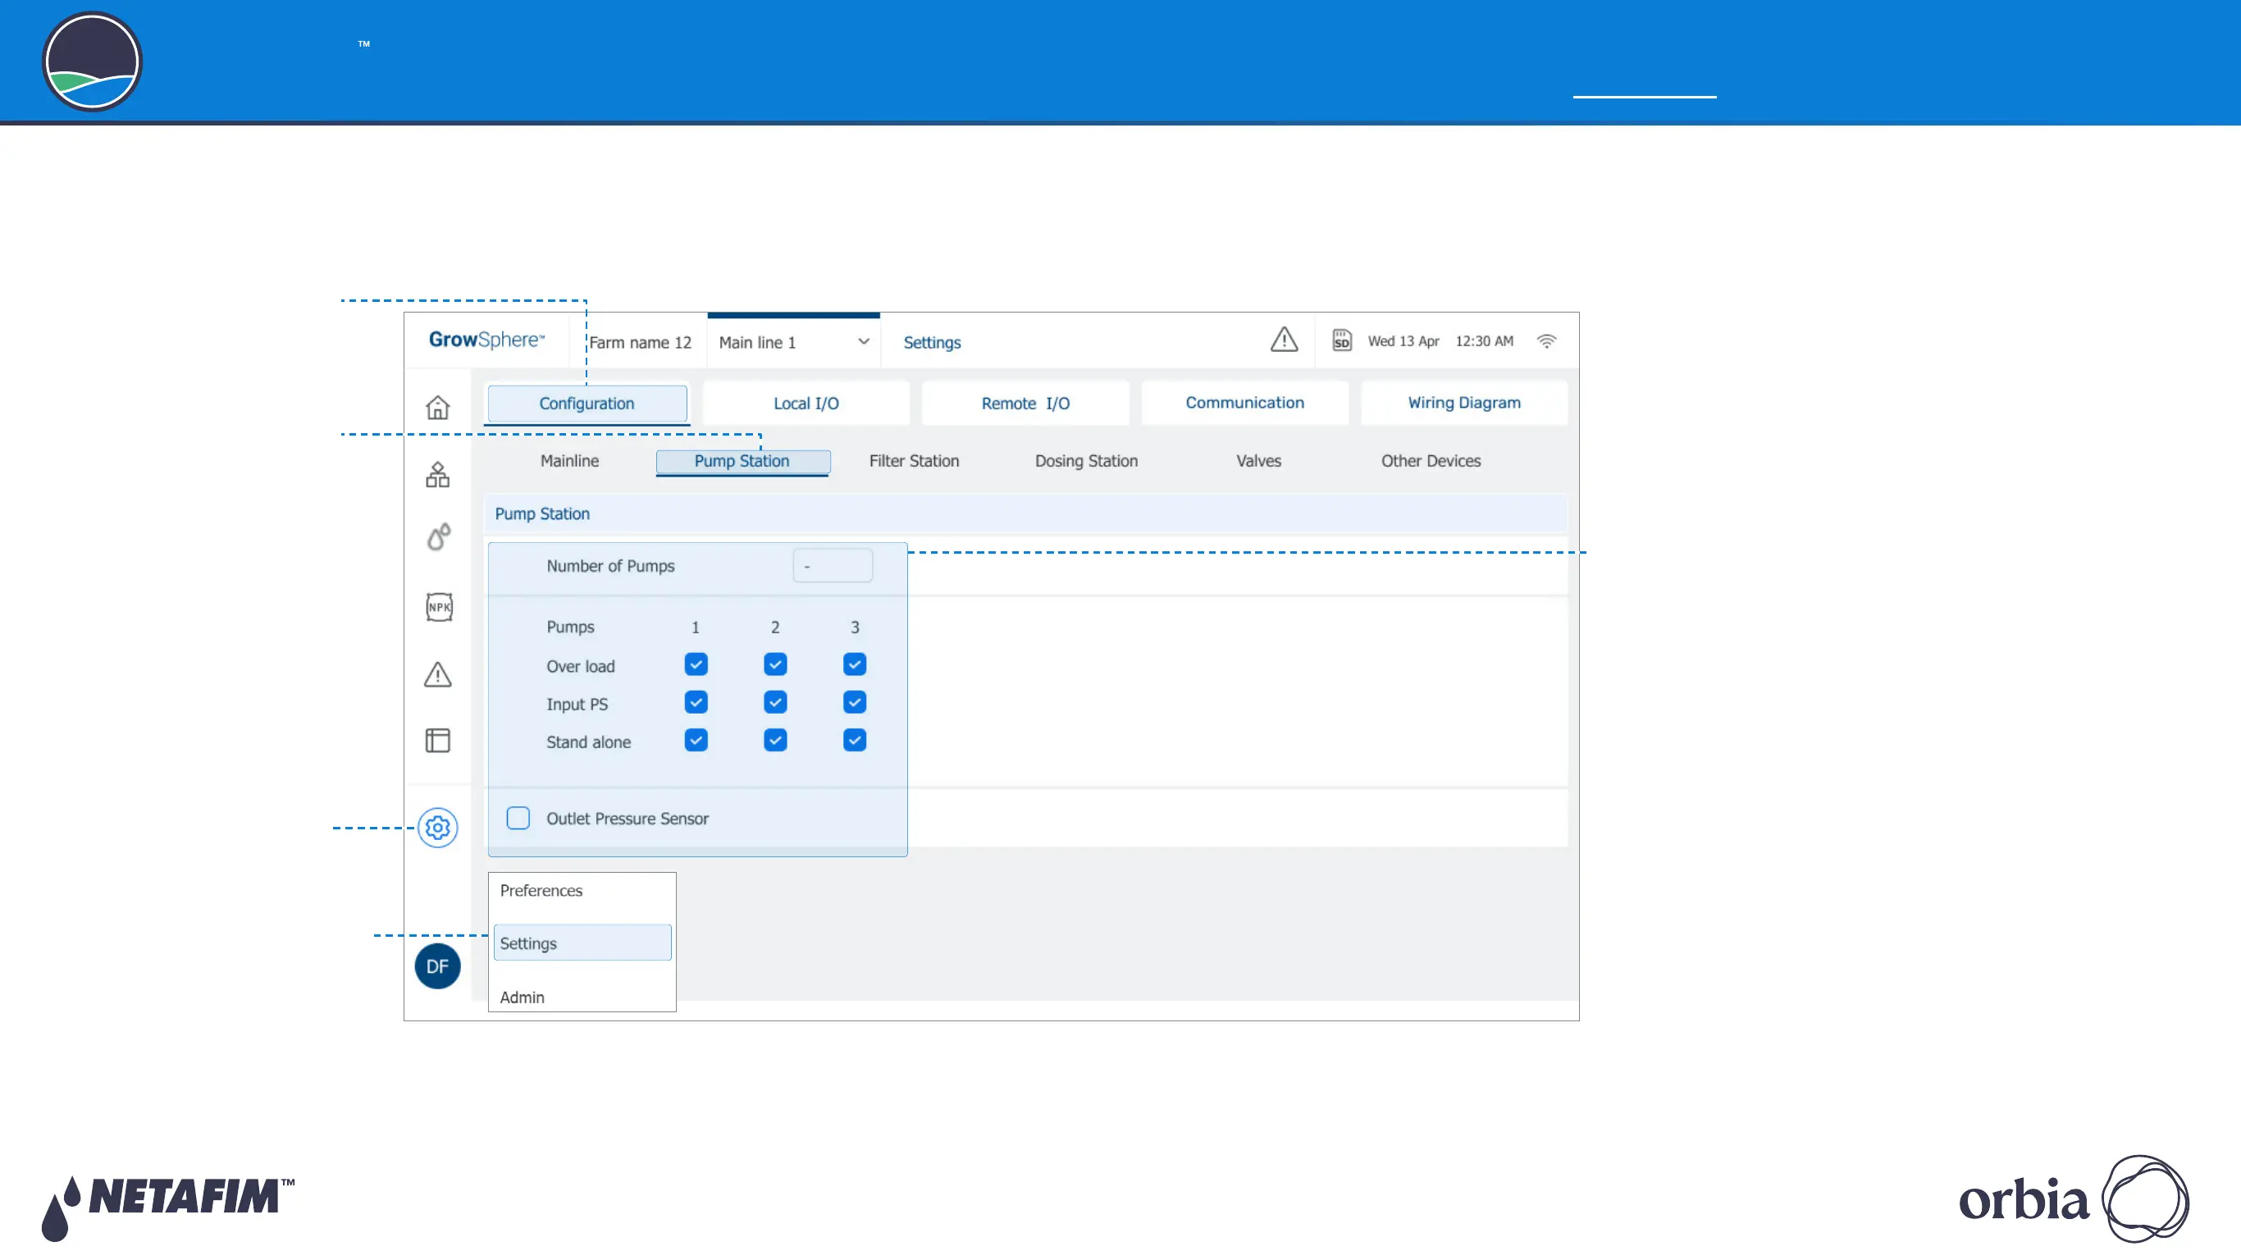Viewport: 2241px width, 1260px height.
Task: Open the table layout icon in sidebar
Action: coord(437,741)
